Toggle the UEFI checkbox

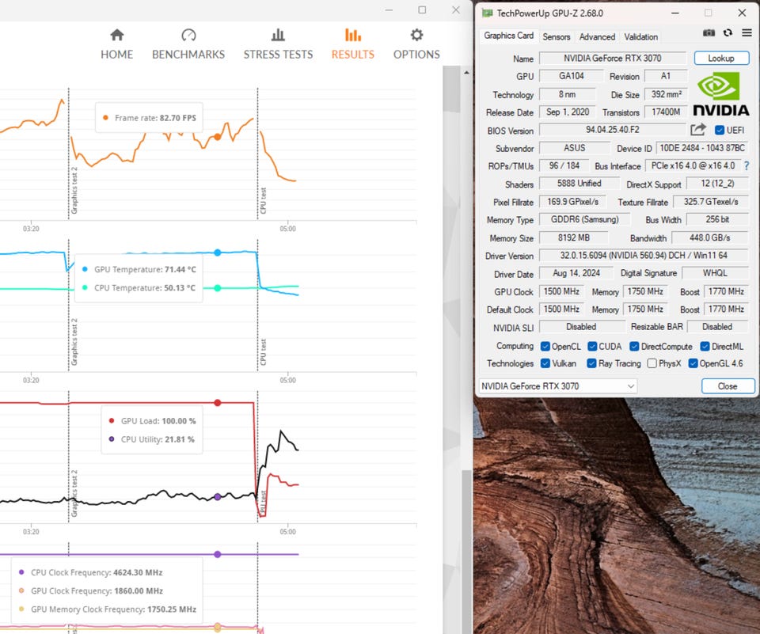pos(720,130)
